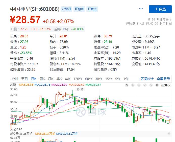Click the 可融资 tag
Viewport: 175px width, 142px height.
79,9
